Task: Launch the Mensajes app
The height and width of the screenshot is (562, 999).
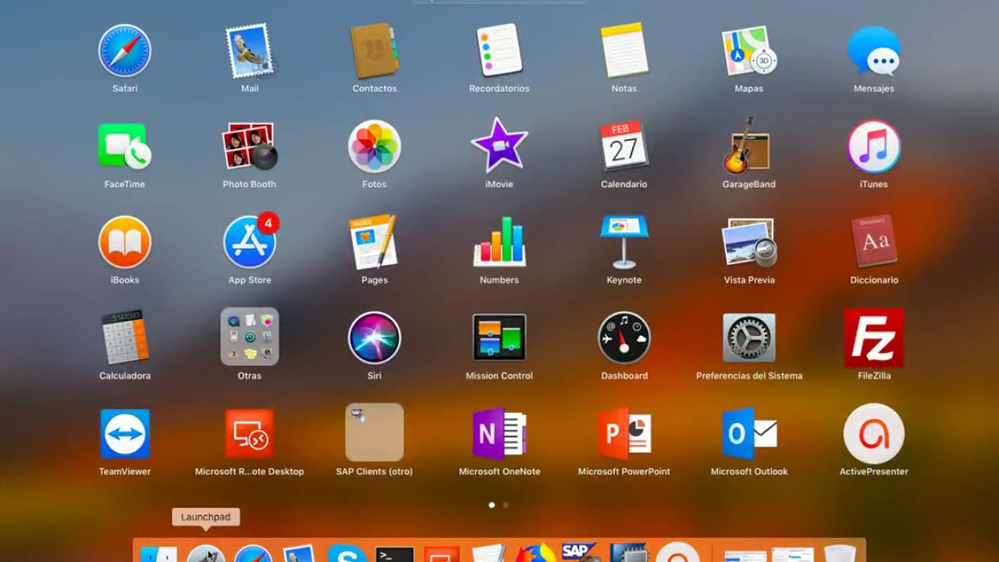Action: [874, 52]
